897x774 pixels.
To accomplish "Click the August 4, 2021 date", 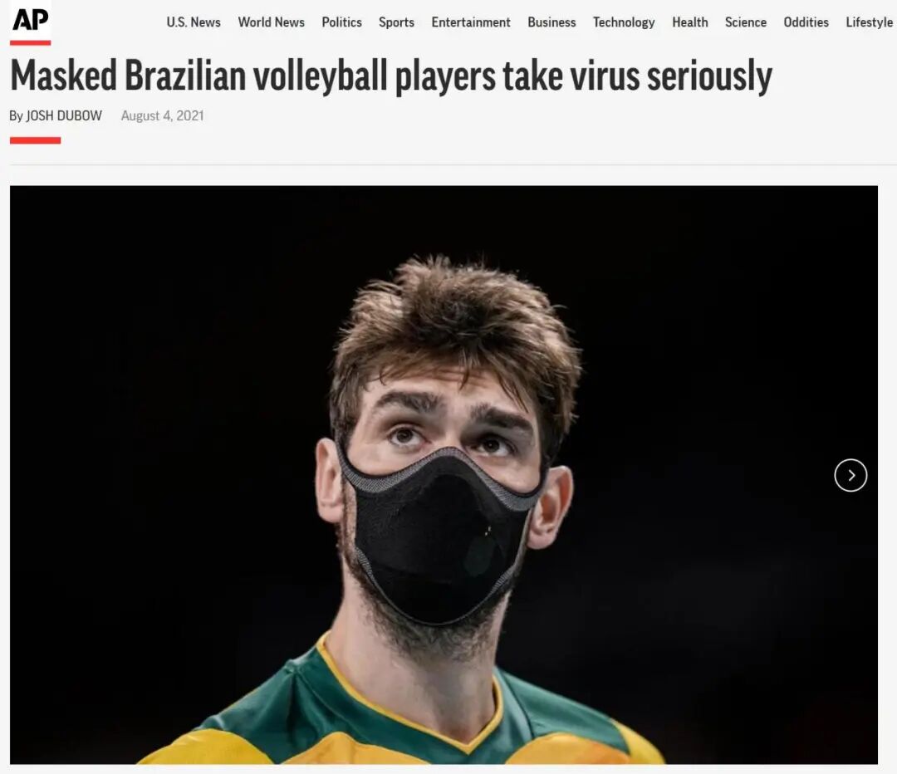I will (163, 115).
